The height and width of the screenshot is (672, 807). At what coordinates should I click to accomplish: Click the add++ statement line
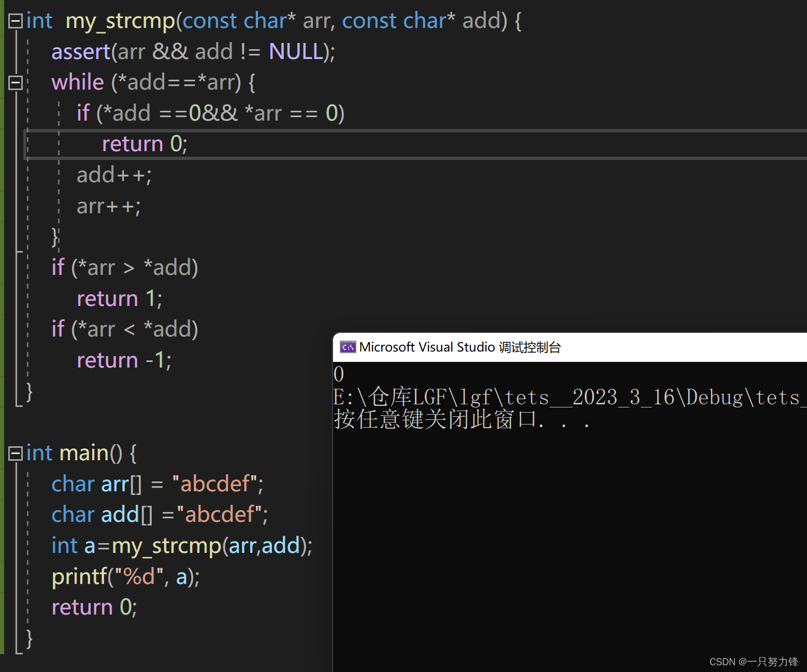pos(113,174)
